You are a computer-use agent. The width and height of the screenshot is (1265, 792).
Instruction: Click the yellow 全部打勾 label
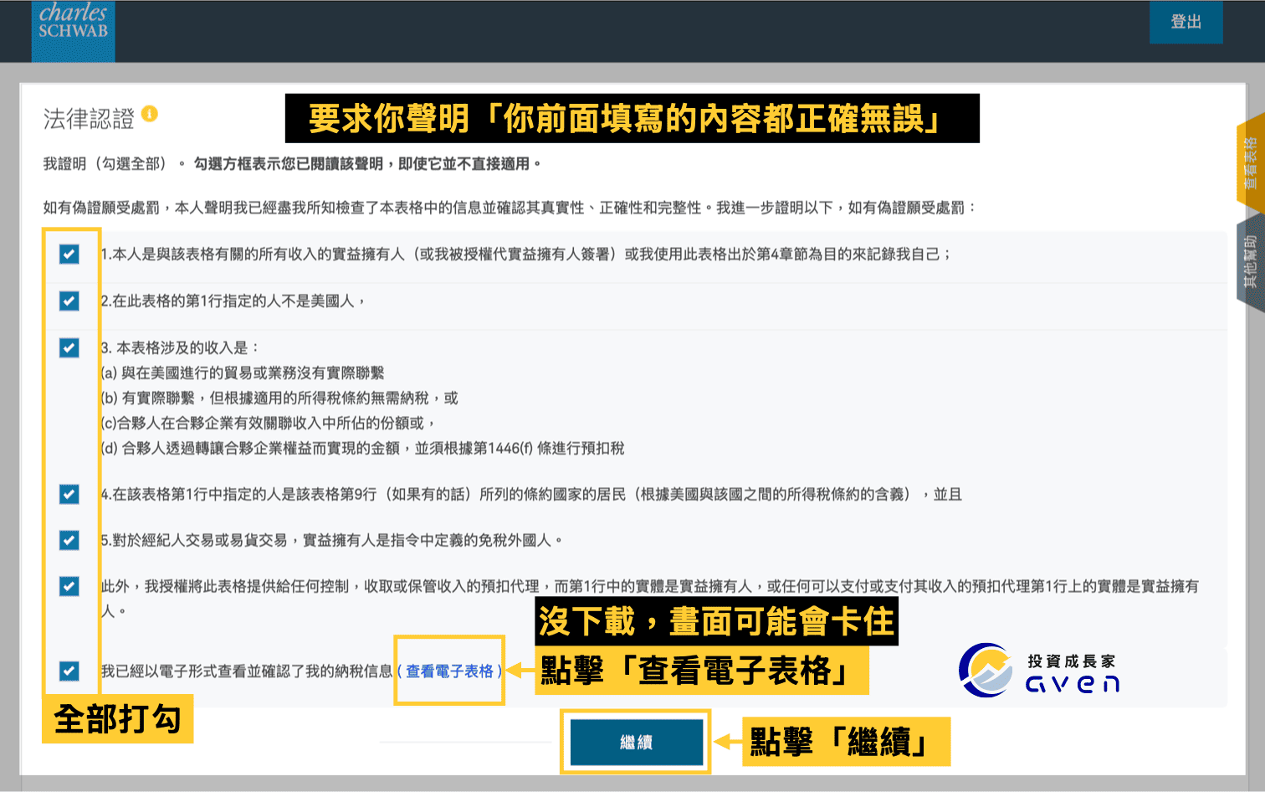(118, 719)
